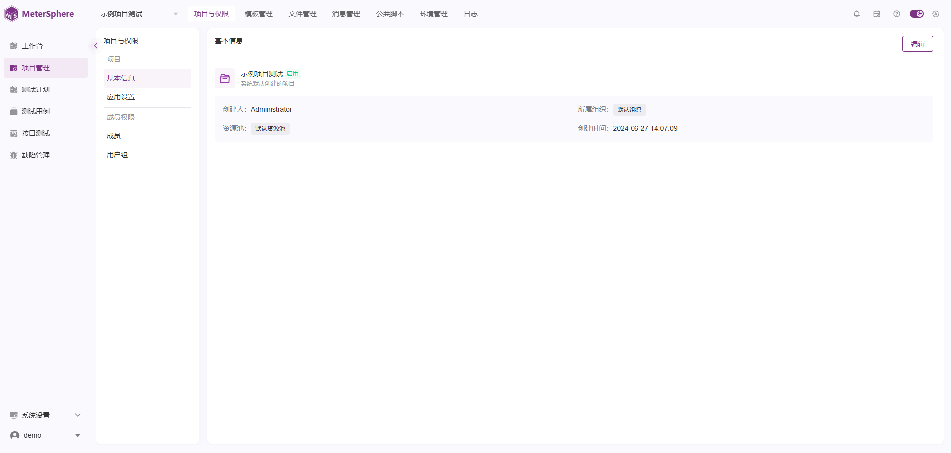Switch to the 环境管理 tab
The width and height of the screenshot is (951, 453).
[434, 14]
